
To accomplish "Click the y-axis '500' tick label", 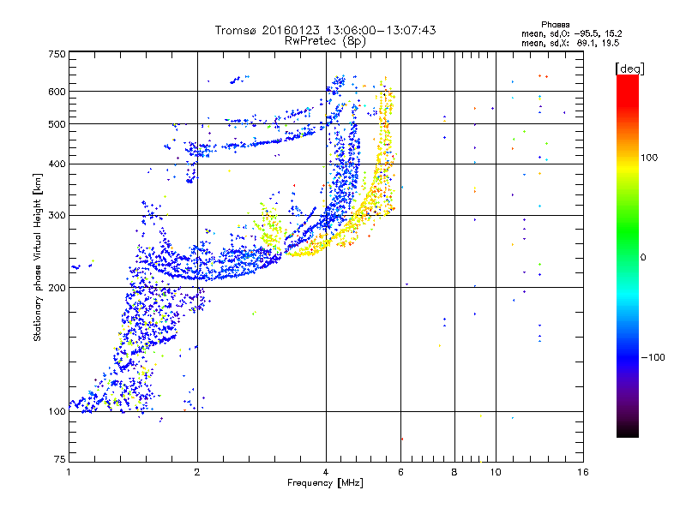I will [x=57, y=124].
